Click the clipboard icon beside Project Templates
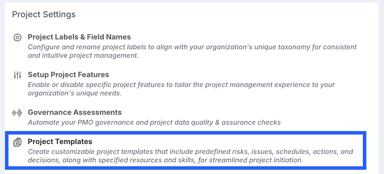 [17, 142]
